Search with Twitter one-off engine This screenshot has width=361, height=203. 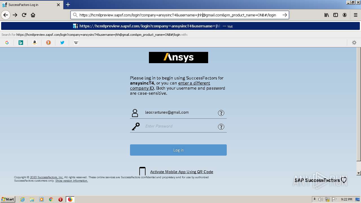[62, 43]
